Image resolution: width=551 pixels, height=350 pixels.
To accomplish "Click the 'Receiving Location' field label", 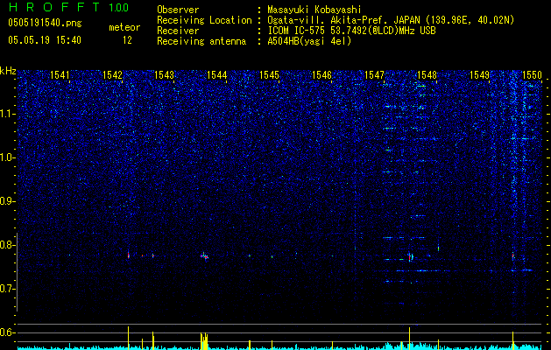I will click(204, 20).
